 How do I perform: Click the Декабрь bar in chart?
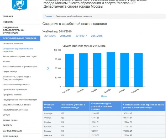[x=111, y=69]
